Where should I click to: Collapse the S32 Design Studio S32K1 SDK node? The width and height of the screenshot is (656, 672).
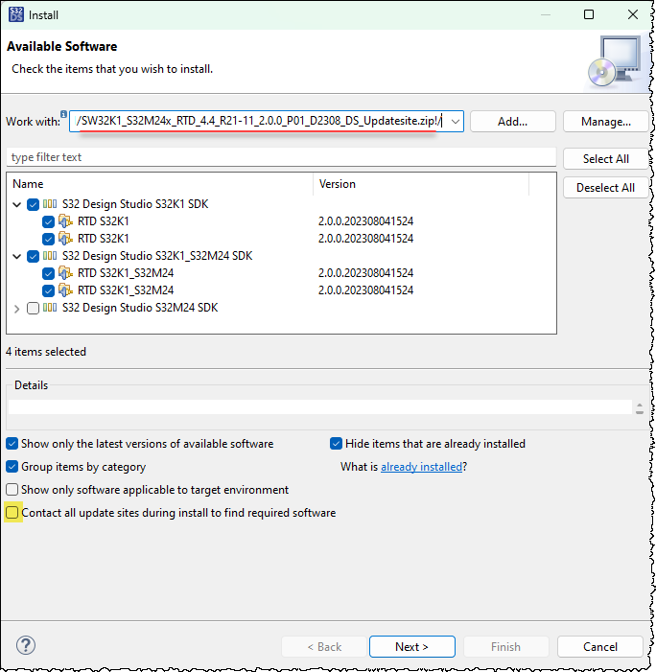click(x=17, y=204)
